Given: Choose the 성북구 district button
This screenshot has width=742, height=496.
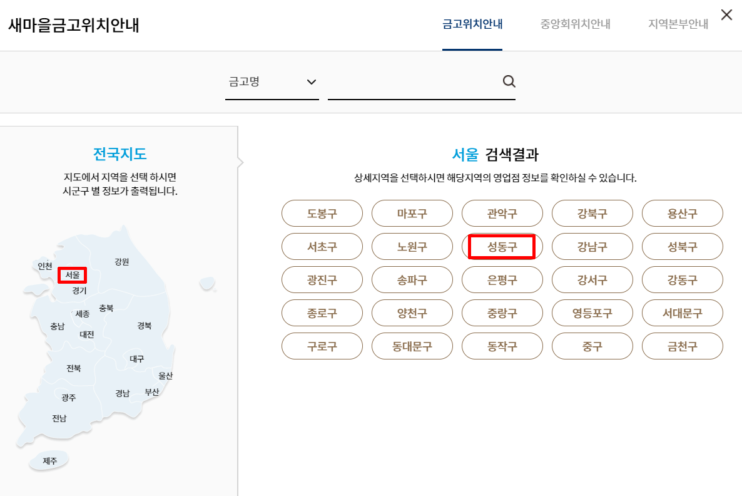Looking at the screenshot, I should point(683,246).
